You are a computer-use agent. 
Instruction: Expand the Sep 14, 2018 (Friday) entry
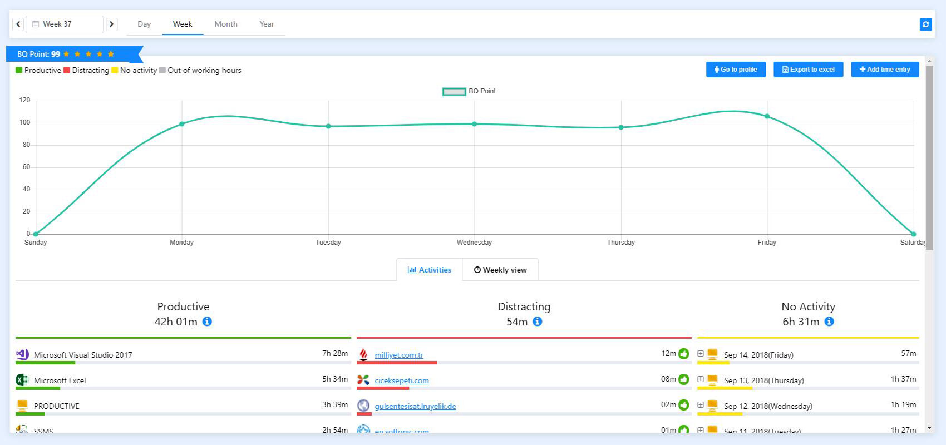pos(701,354)
